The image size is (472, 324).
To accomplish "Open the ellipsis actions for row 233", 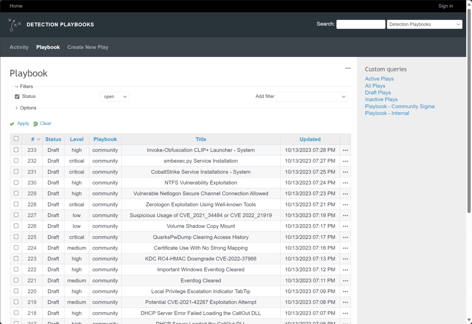I will pos(345,150).
